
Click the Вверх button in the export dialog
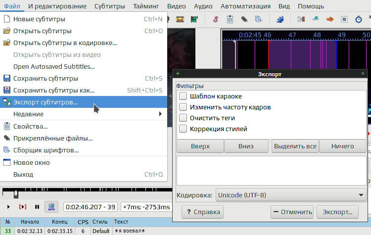pyautogui.click(x=200, y=146)
